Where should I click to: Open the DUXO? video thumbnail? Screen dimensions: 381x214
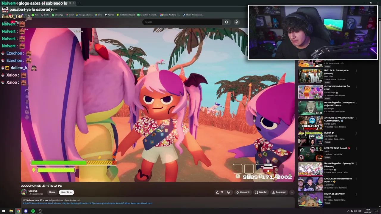[x=310, y=138]
